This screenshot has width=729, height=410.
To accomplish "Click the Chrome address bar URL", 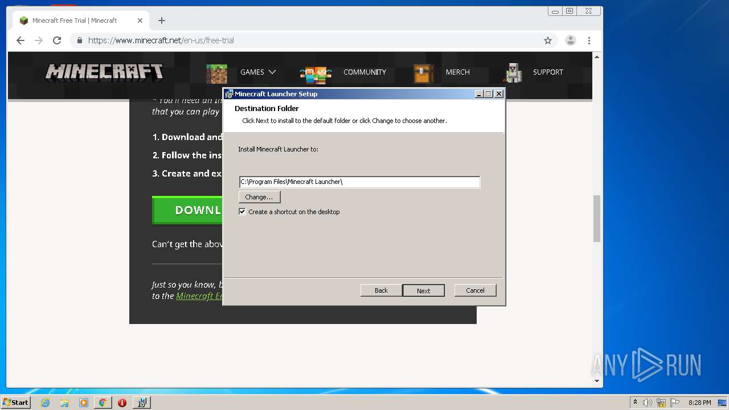I will click(x=161, y=40).
